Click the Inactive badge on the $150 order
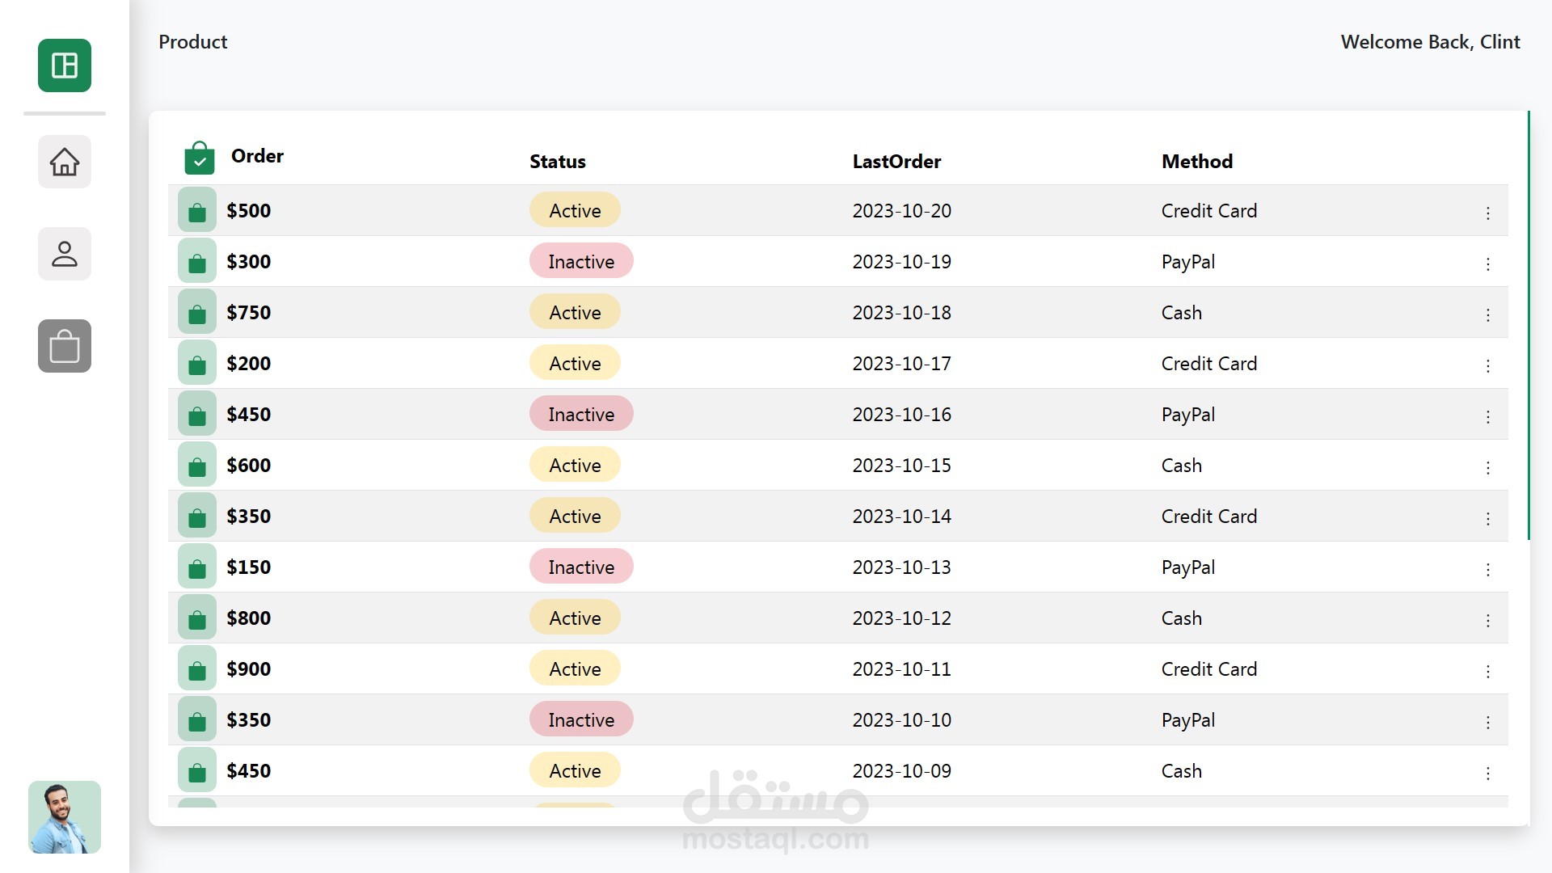The height and width of the screenshot is (873, 1552). (x=581, y=567)
